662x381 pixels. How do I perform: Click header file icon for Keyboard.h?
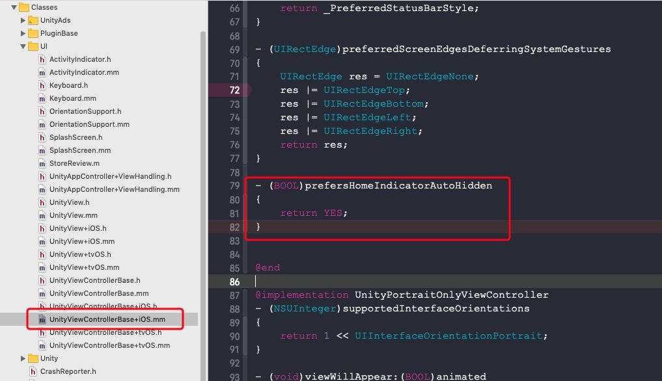click(x=42, y=86)
